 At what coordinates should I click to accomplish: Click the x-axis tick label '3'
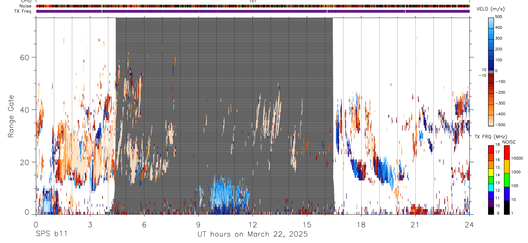[x=90, y=224]
